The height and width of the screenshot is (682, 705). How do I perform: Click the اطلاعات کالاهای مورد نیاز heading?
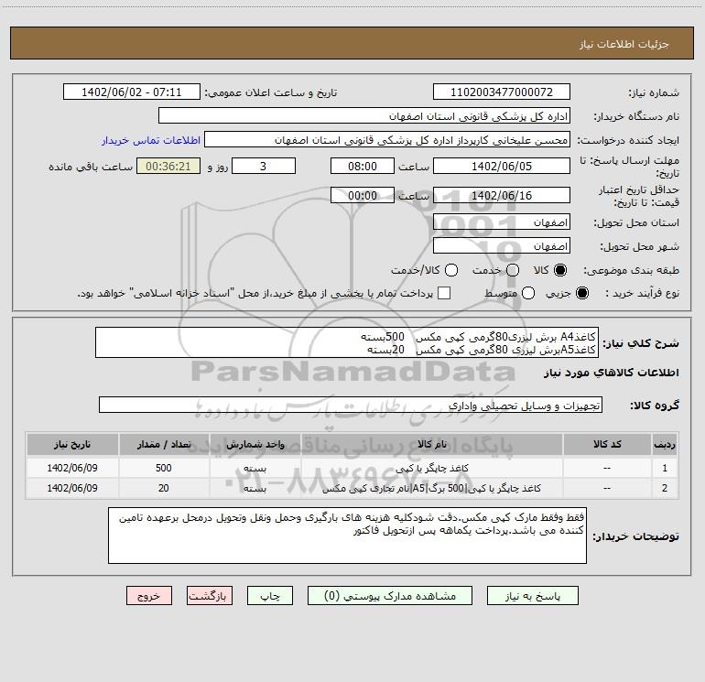pos(612,373)
